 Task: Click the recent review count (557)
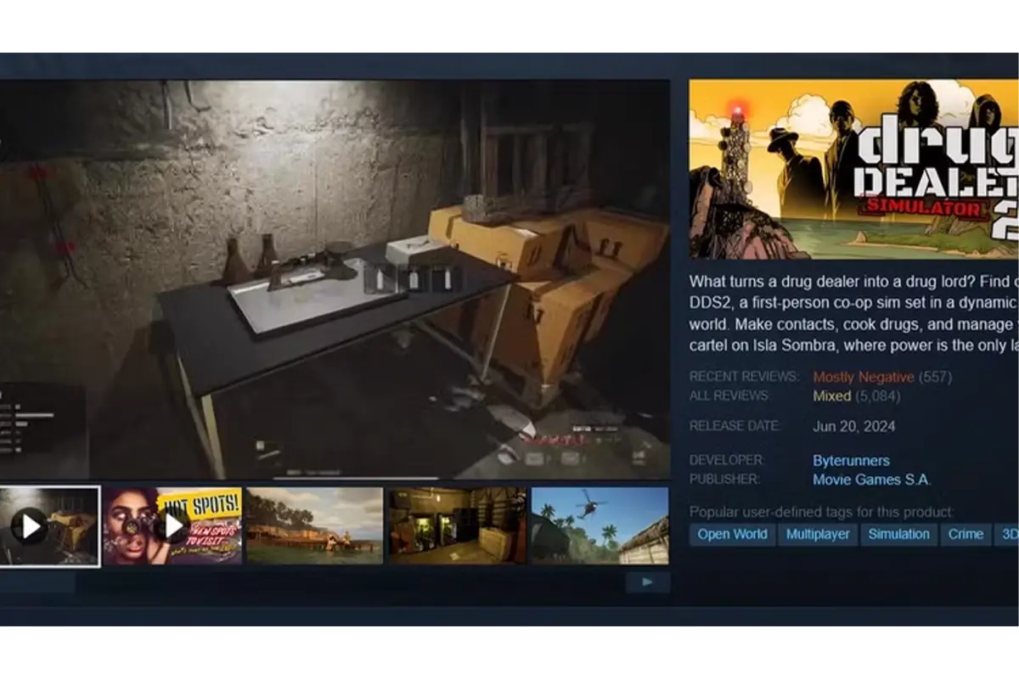(x=935, y=377)
